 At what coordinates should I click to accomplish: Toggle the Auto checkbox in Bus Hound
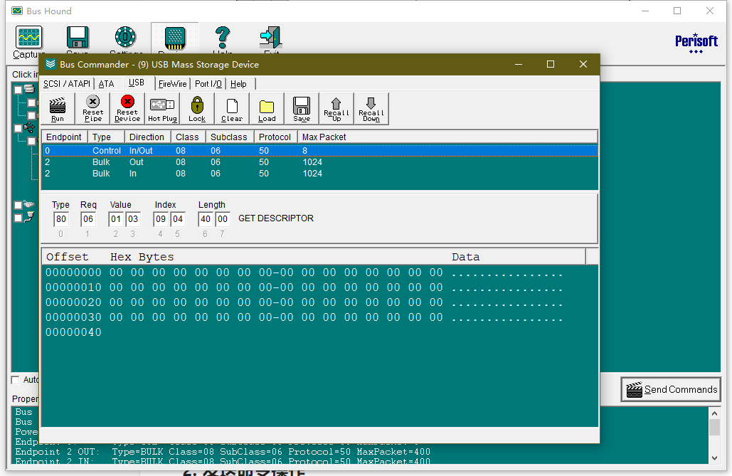16,380
